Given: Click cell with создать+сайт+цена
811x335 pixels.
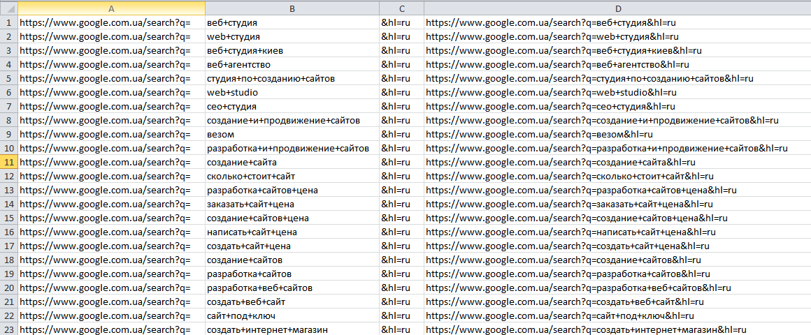Looking at the screenshot, I should point(292,246).
